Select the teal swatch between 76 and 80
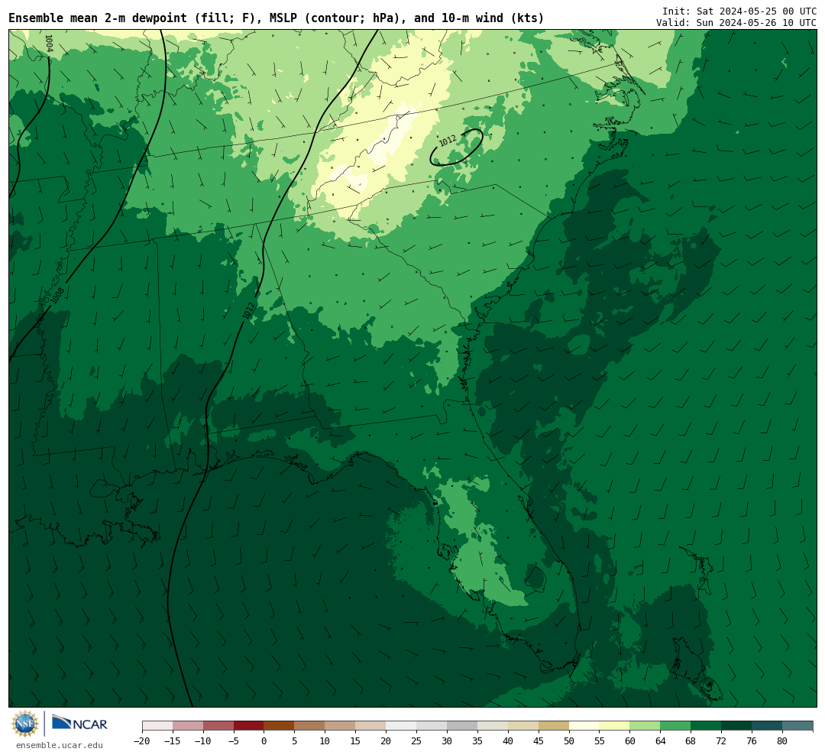 (768, 726)
